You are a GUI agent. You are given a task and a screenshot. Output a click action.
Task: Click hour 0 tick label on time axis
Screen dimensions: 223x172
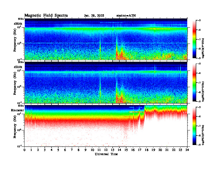pyautogui.click(x=24, y=150)
